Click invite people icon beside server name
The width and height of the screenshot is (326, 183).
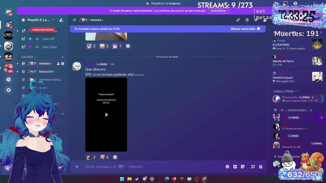tap(61, 20)
